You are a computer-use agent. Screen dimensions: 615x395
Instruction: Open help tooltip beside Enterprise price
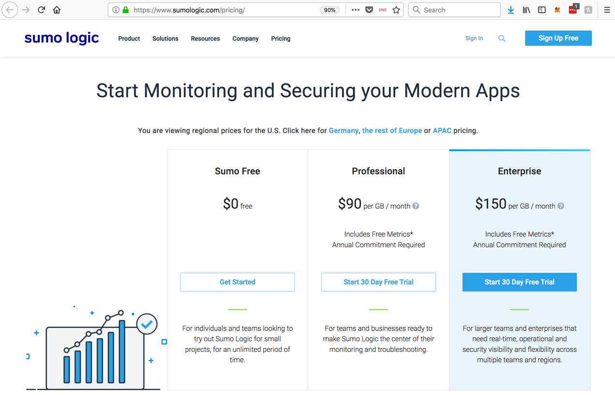pos(561,206)
